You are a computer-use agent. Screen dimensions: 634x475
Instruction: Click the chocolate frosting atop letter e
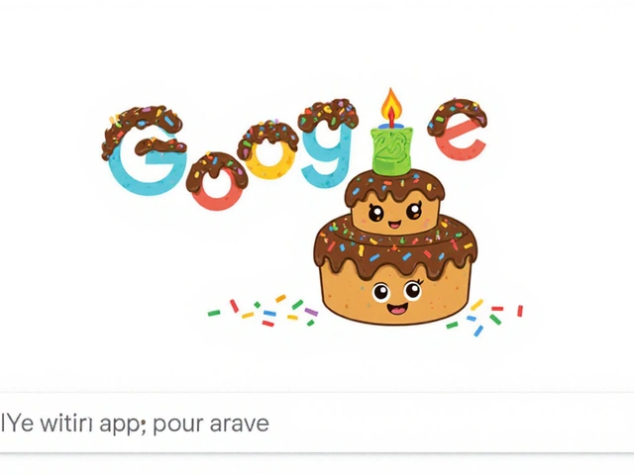(458, 115)
